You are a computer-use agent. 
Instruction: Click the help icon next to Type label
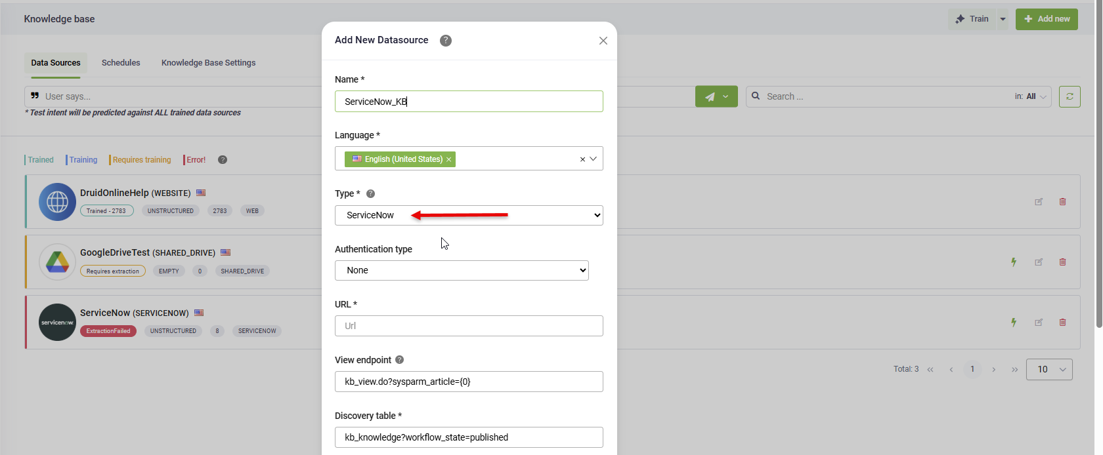click(370, 194)
